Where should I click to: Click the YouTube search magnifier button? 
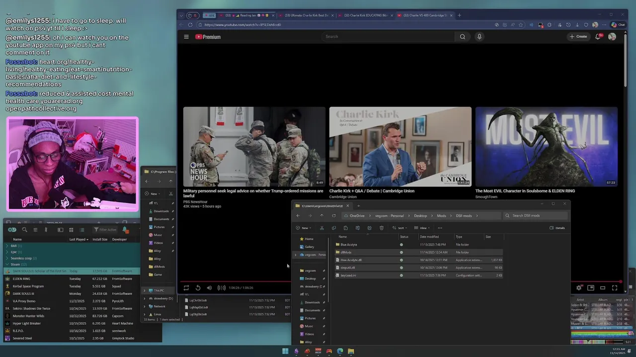click(463, 37)
